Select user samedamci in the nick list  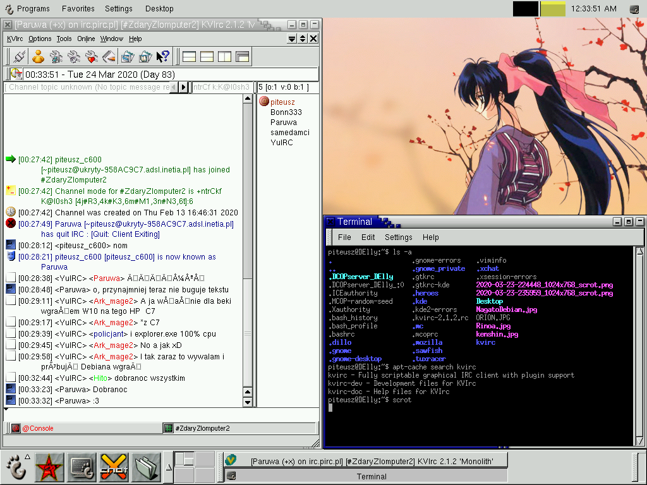pos(289,133)
